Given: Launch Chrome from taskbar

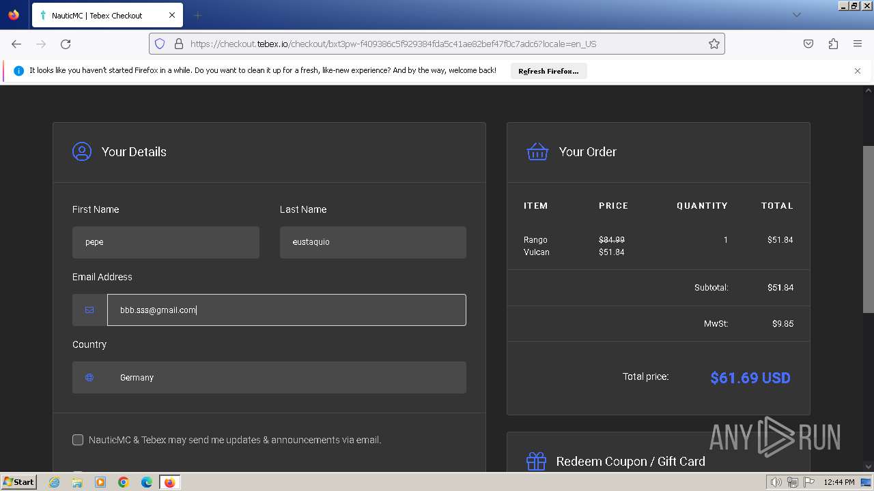Looking at the screenshot, I should pos(124,482).
